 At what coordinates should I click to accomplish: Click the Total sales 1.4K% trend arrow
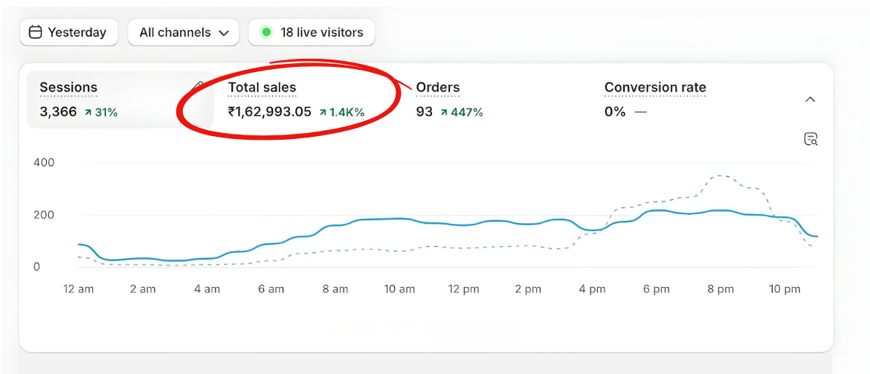(323, 112)
